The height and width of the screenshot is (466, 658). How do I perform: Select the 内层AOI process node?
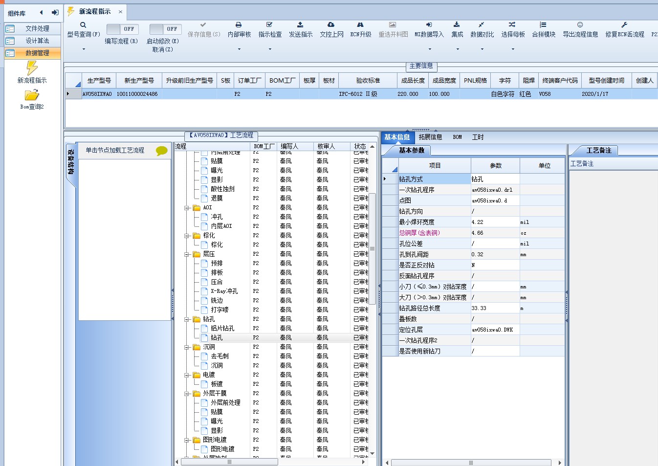tap(221, 226)
